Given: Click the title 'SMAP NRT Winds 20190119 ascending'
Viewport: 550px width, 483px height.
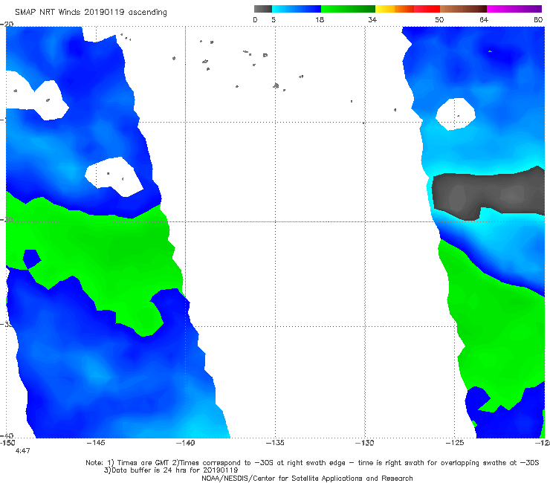Looking at the screenshot, I should pos(91,13).
